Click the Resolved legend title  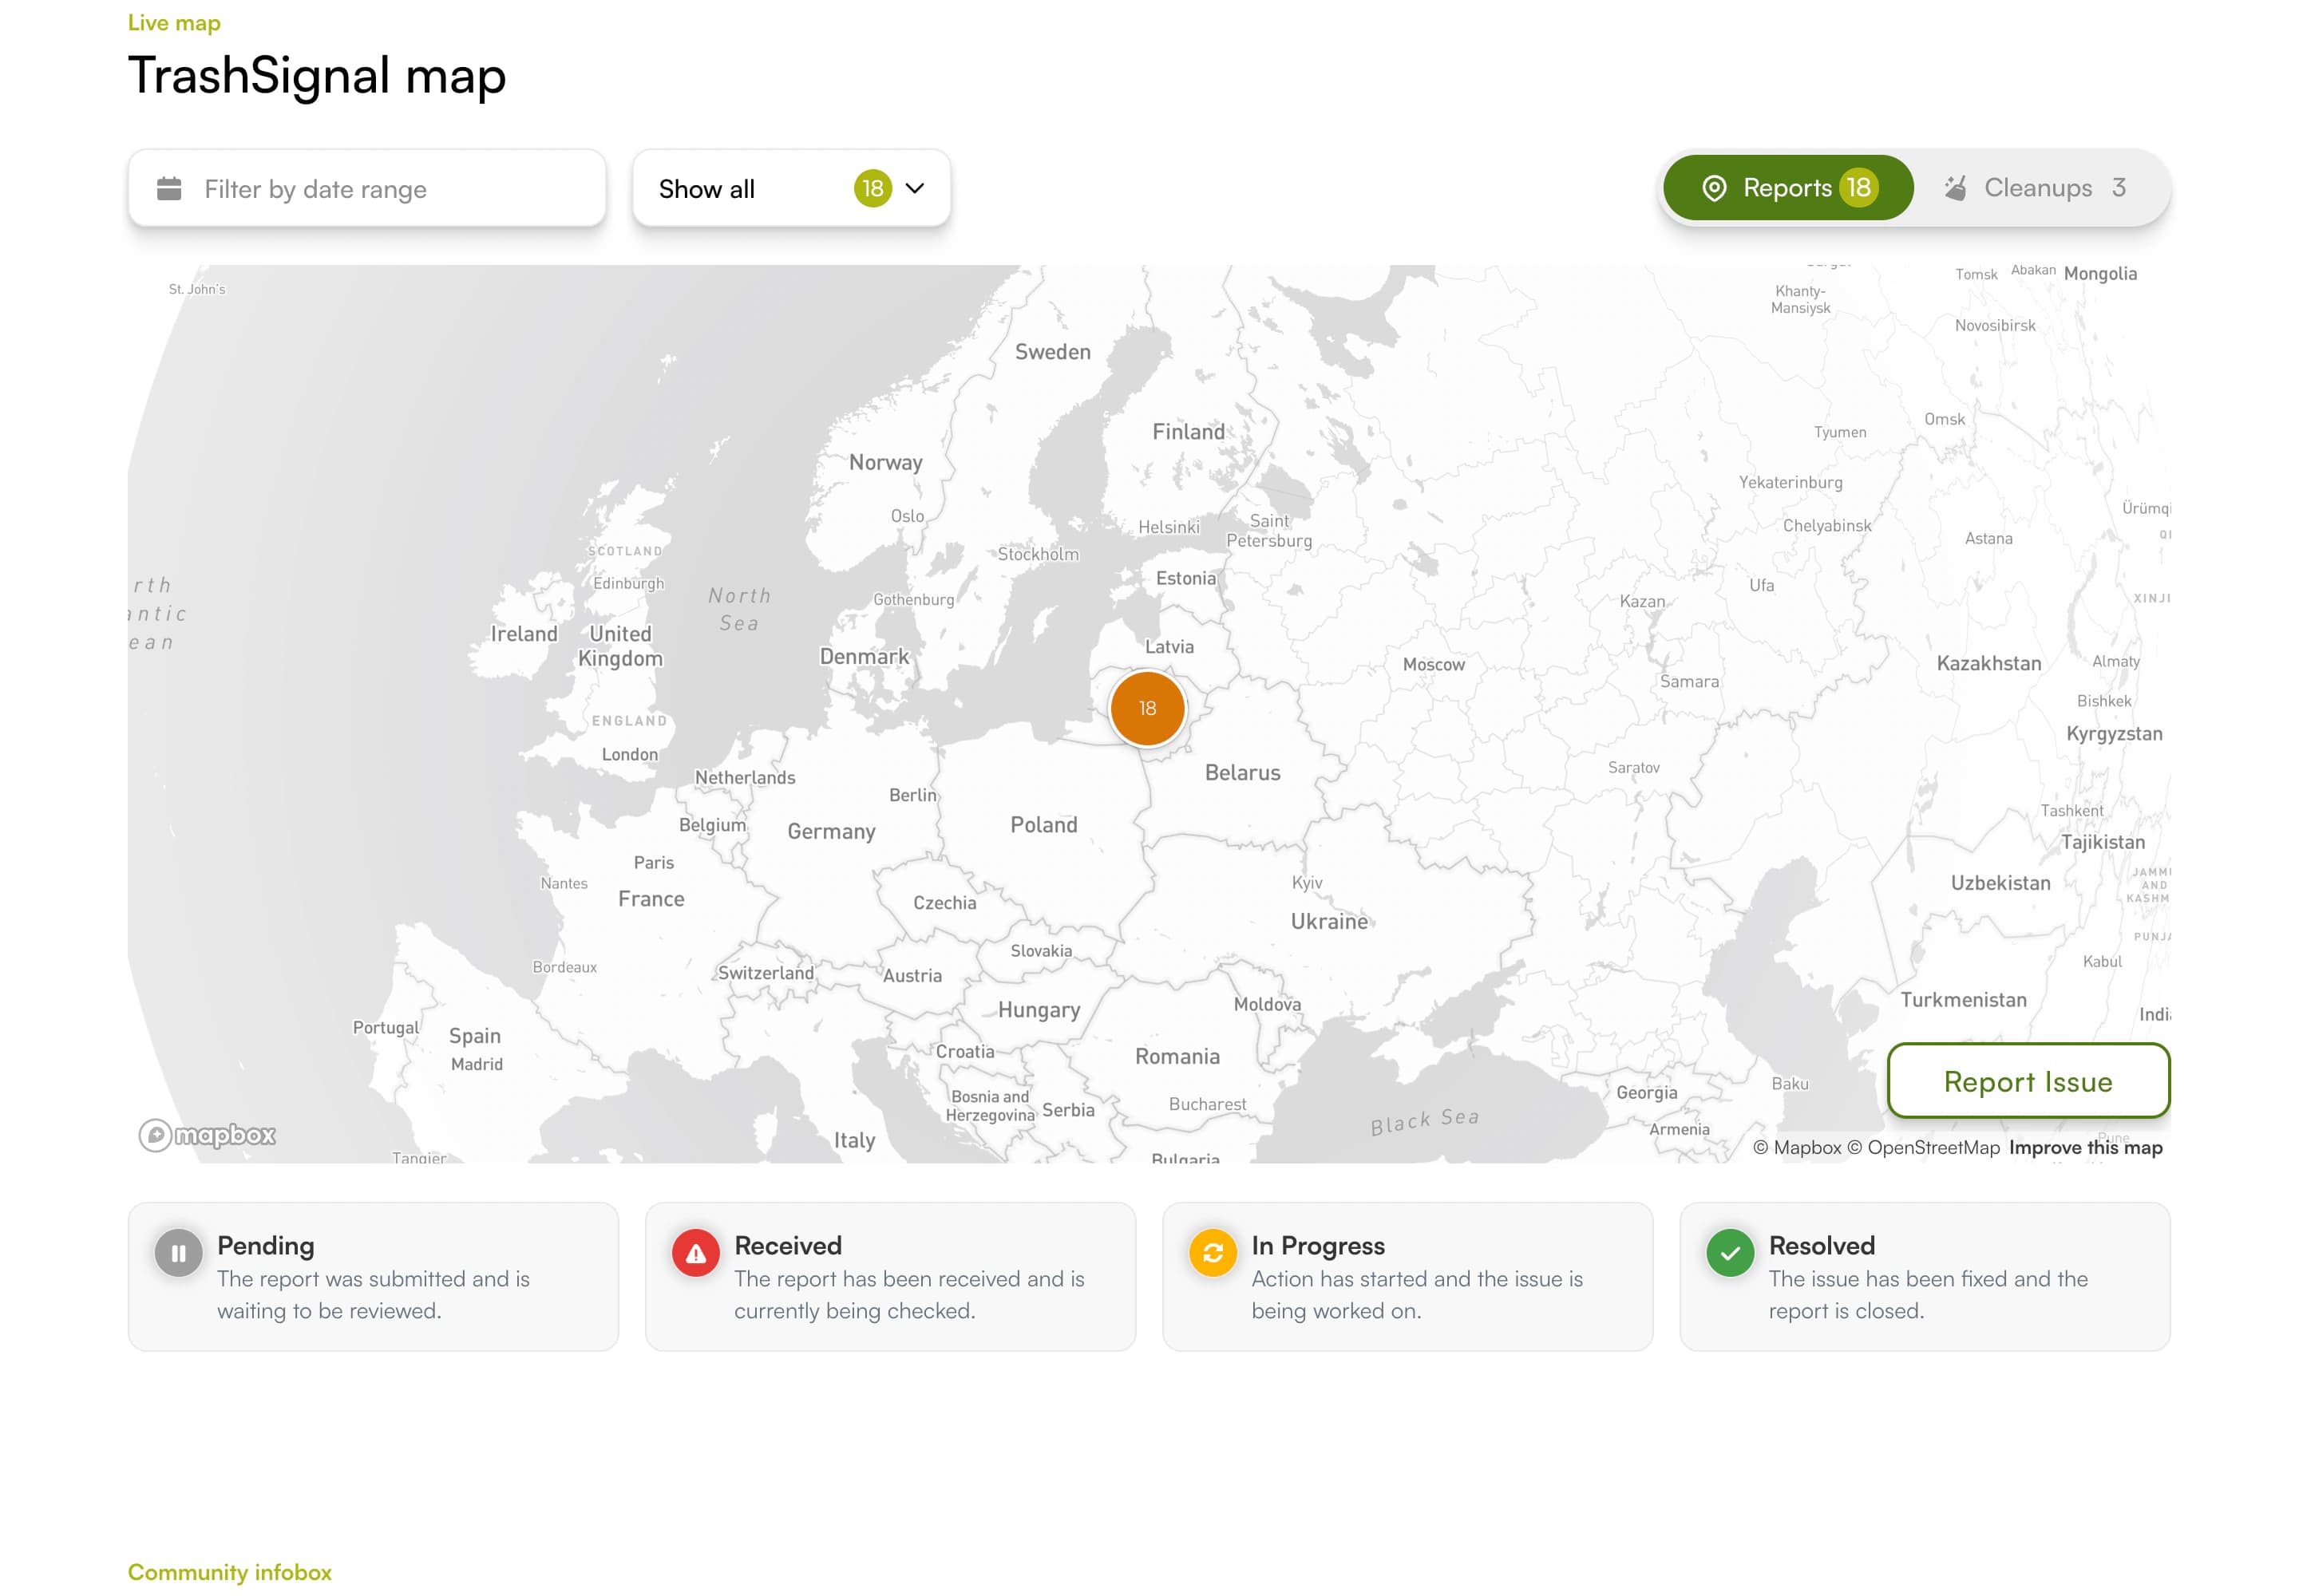pyautogui.click(x=1822, y=1245)
